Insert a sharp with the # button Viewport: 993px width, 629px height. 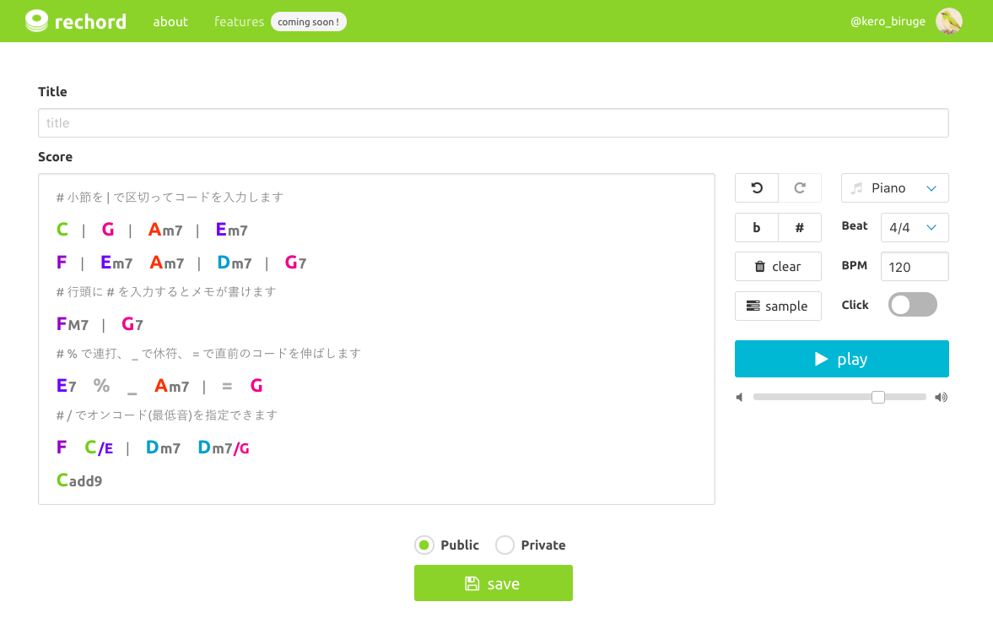[x=800, y=227]
